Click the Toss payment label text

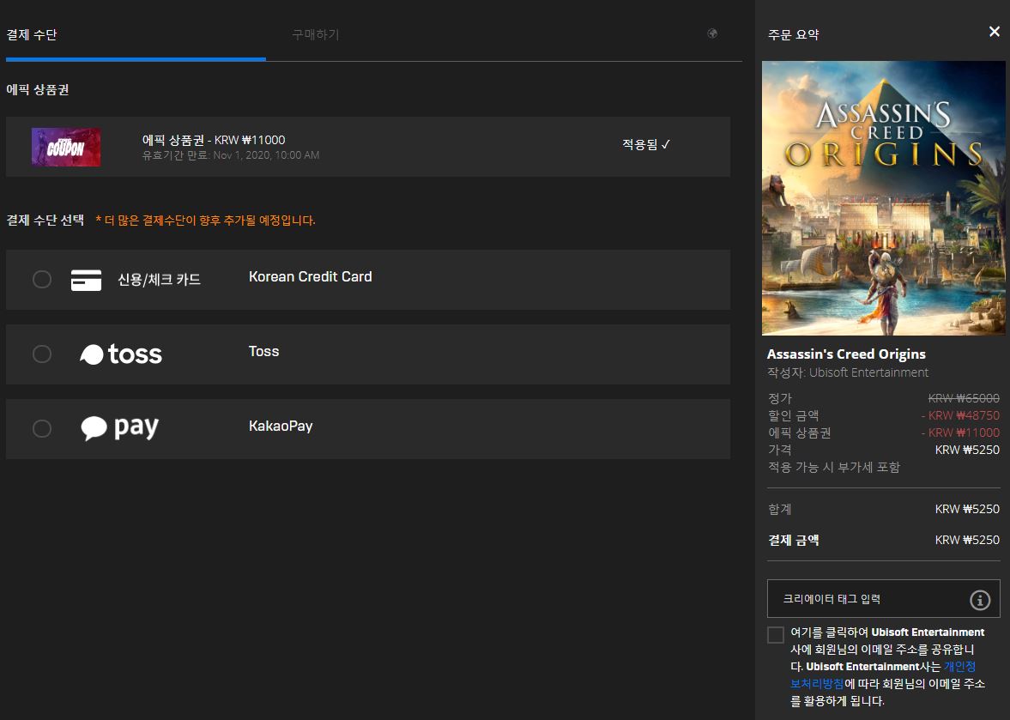click(264, 352)
